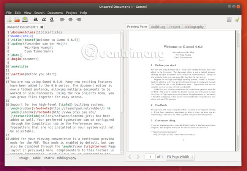Image resolution: width=247 pixels, height=171 pixels.
Task: Click the \documentclass line in editor
Action: coord(36,32)
